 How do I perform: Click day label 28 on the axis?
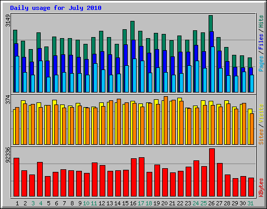tap(227, 203)
